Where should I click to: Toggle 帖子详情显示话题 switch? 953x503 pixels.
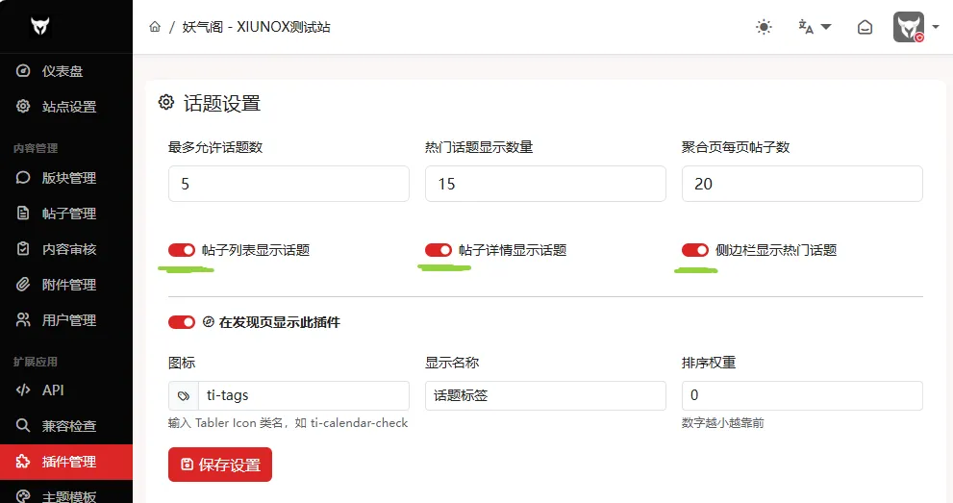439,250
